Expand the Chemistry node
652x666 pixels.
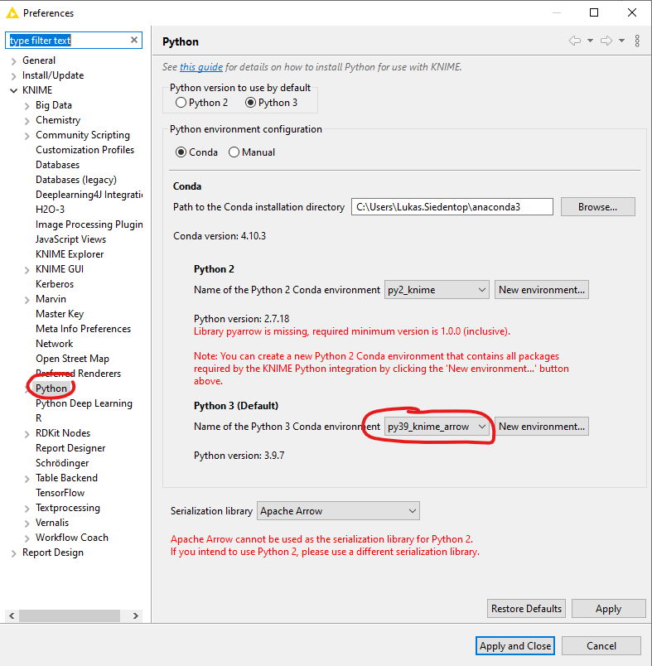pos(27,121)
